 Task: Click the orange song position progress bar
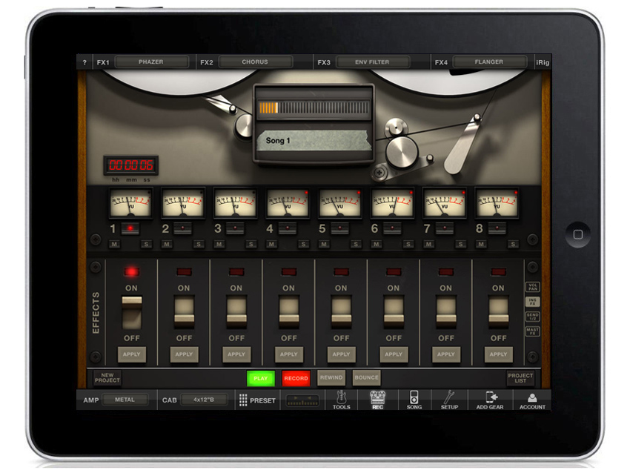(x=314, y=108)
